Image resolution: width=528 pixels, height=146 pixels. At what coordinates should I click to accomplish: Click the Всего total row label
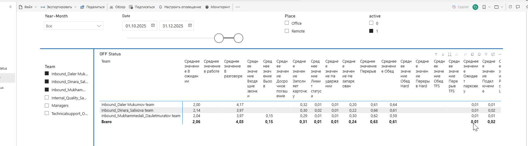click(x=106, y=122)
